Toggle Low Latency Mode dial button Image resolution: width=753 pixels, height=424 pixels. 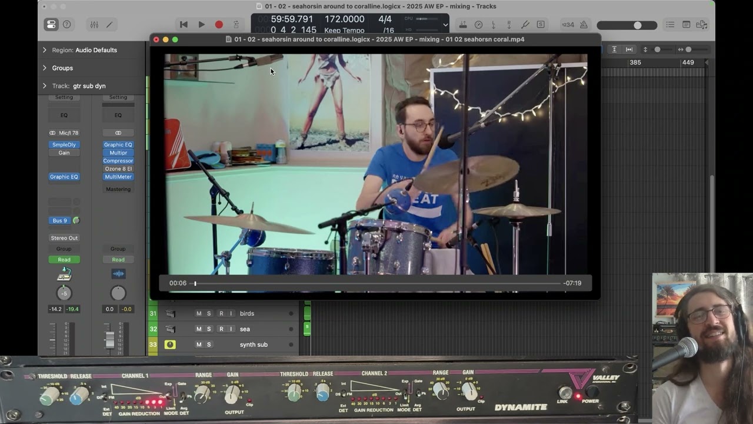click(x=478, y=25)
